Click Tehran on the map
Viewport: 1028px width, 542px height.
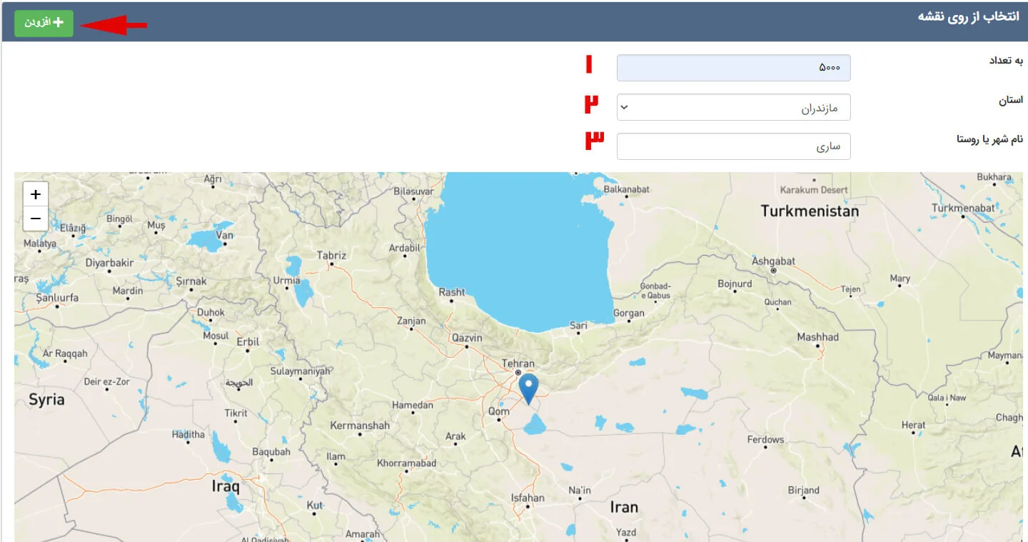(518, 364)
